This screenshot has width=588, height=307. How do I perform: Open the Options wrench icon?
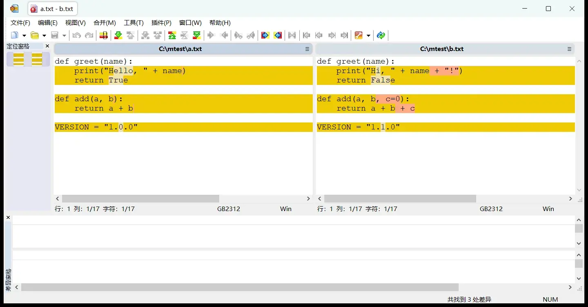click(359, 36)
